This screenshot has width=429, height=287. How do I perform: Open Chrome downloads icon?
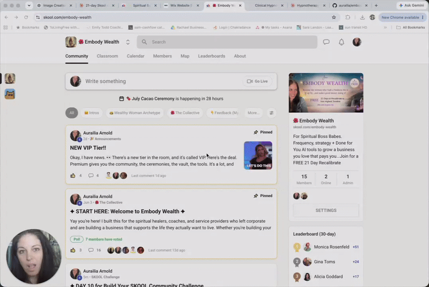(362, 17)
